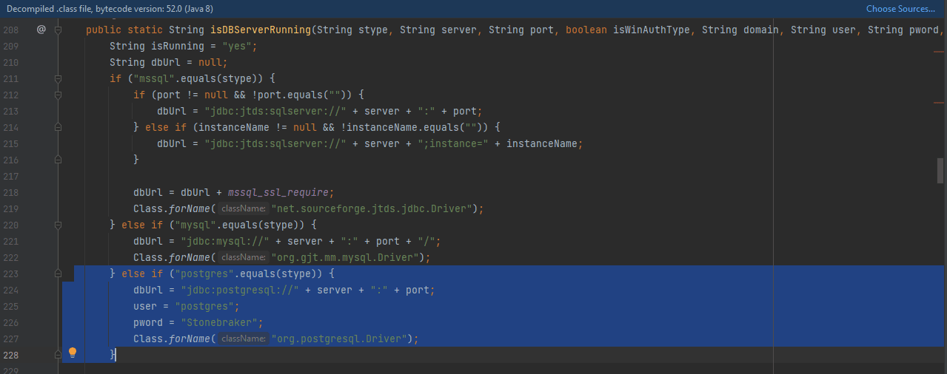Click the className hint before mysql Driver string

pos(244,257)
